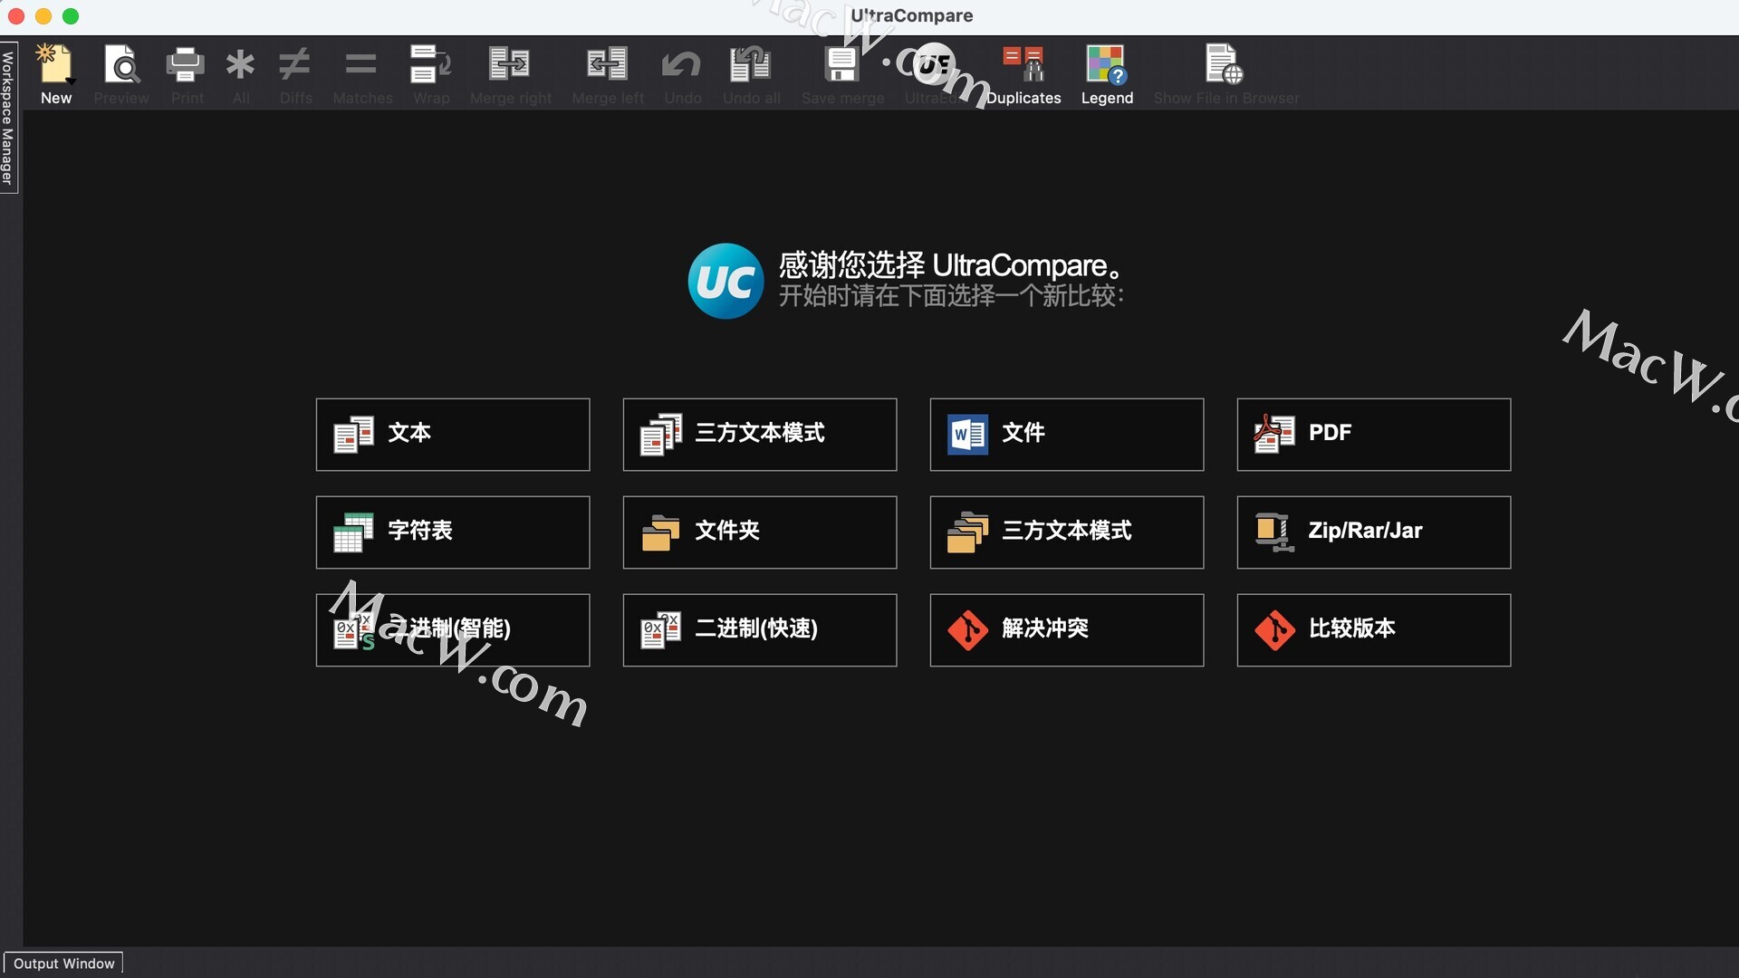This screenshot has width=1739, height=978.
Task: Open 比较版本 git version compare
Action: (x=1374, y=630)
